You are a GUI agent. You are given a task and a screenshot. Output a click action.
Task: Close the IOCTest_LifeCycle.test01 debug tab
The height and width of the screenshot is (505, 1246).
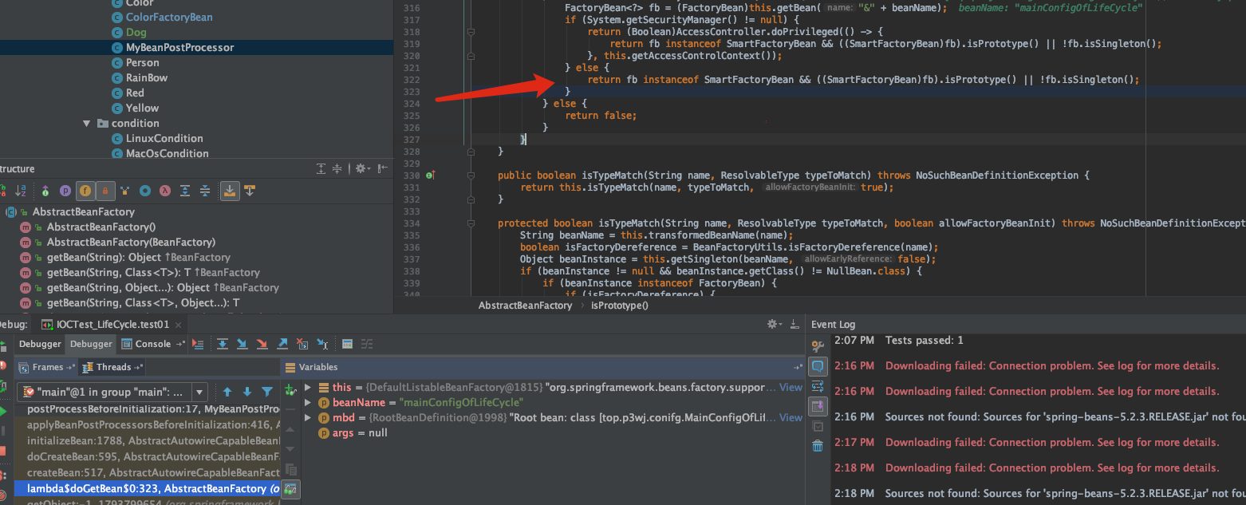click(x=179, y=325)
